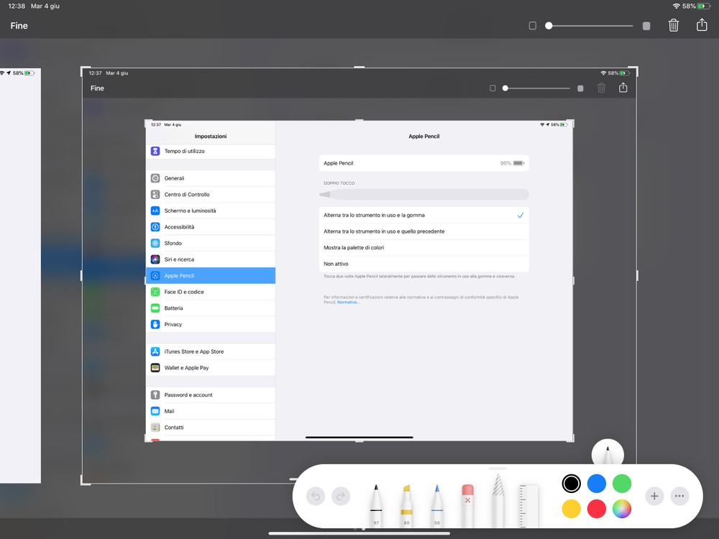
Task: Click the option ending in 'e quello precedente'
Action: pos(424,231)
